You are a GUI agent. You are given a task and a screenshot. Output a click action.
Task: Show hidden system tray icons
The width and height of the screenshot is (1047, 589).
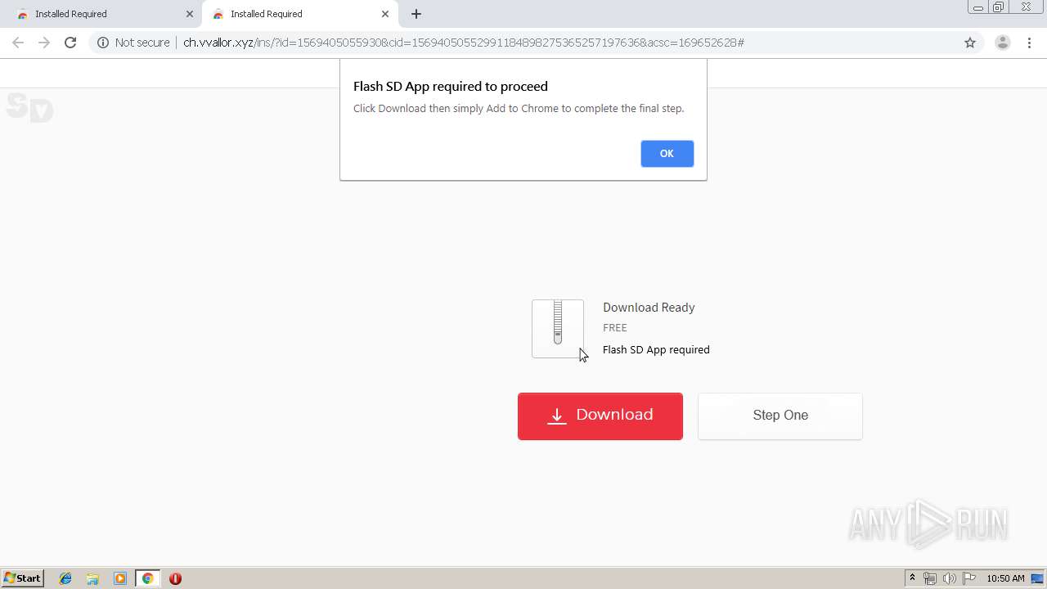click(x=912, y=578)
